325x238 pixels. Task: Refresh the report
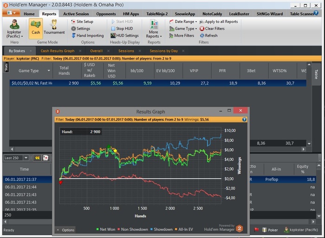[209, 35]
